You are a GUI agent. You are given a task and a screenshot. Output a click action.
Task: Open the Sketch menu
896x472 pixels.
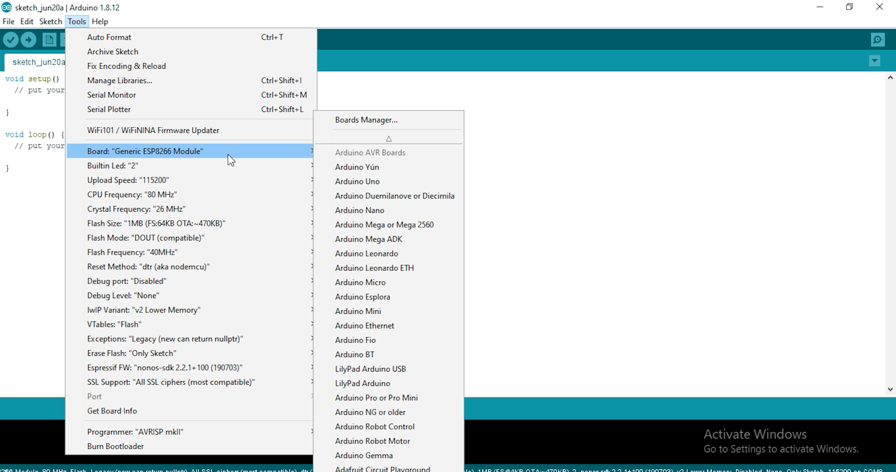pos(50,21)
